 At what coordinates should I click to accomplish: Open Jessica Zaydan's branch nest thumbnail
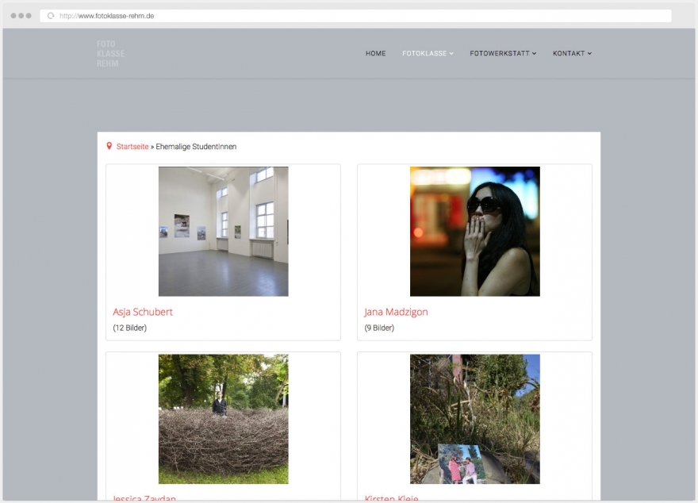click(224, 419)
